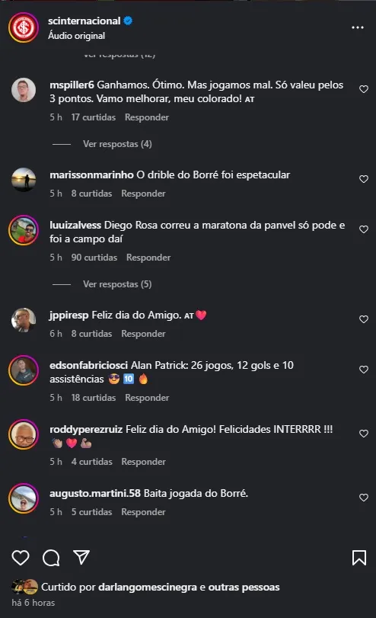Screen dimensions: 376x618
Task: Share post via paper plane icon
Action: tap(82, 557)
